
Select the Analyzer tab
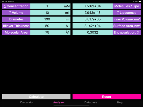pyautogui.click(x=59, y=102)
